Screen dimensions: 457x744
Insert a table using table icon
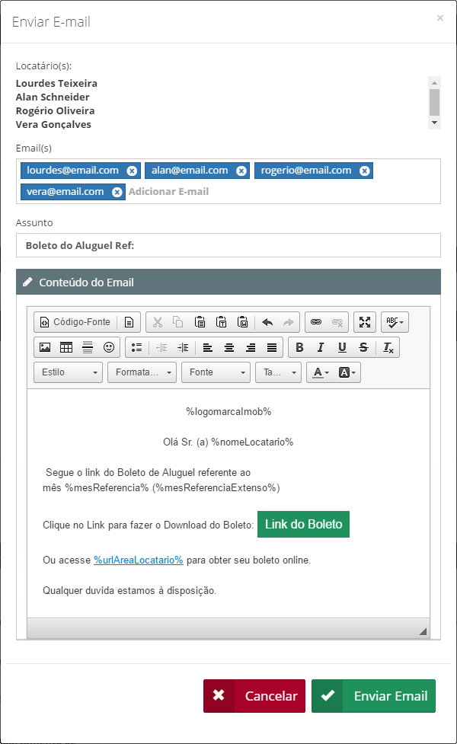[66, 347]
